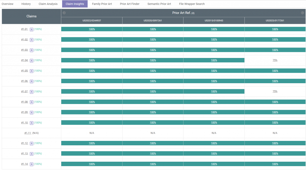The width and height of the screenshot is (306, 170).
Task: Click the left arrow in Prior Art Ref header
Action: (x=64, y=13)
